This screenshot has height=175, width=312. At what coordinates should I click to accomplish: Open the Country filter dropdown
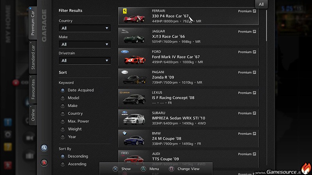[85, 28]
